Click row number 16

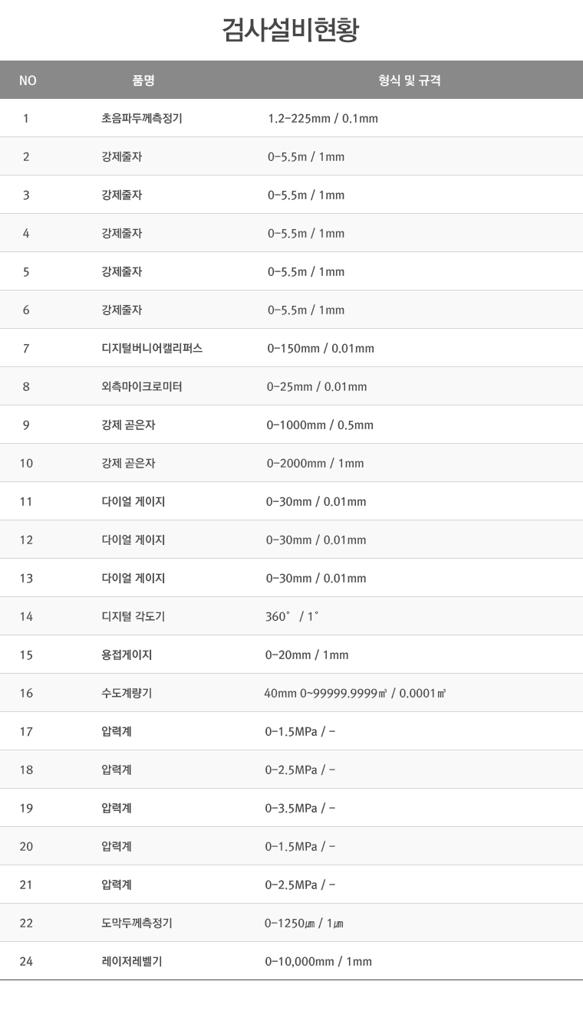click(x=26, y=693)
